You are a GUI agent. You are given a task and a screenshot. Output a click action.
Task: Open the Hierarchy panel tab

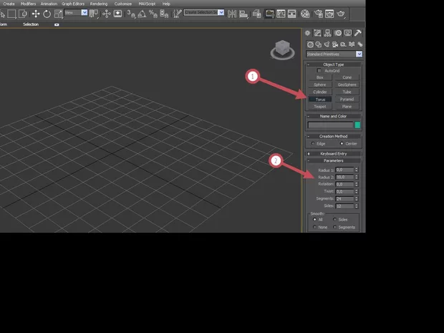coord(327,33)
